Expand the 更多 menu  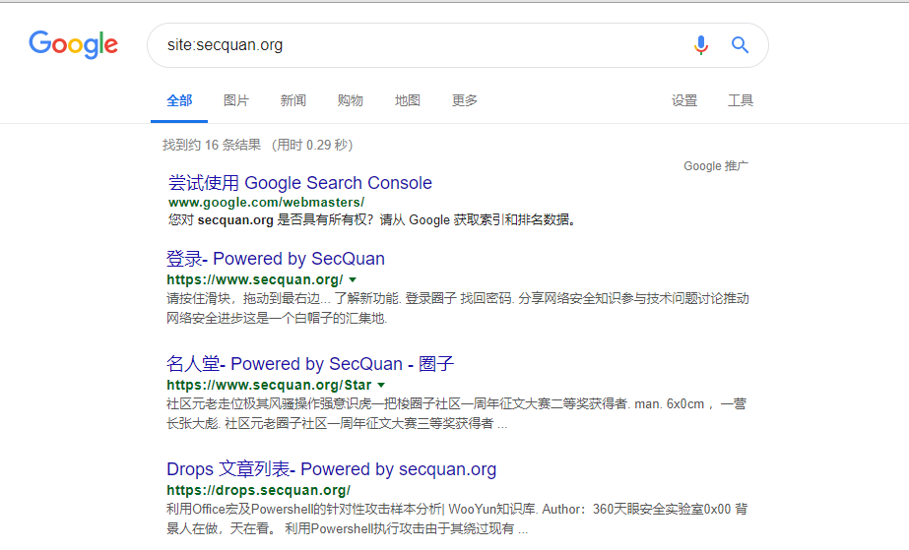465,100
